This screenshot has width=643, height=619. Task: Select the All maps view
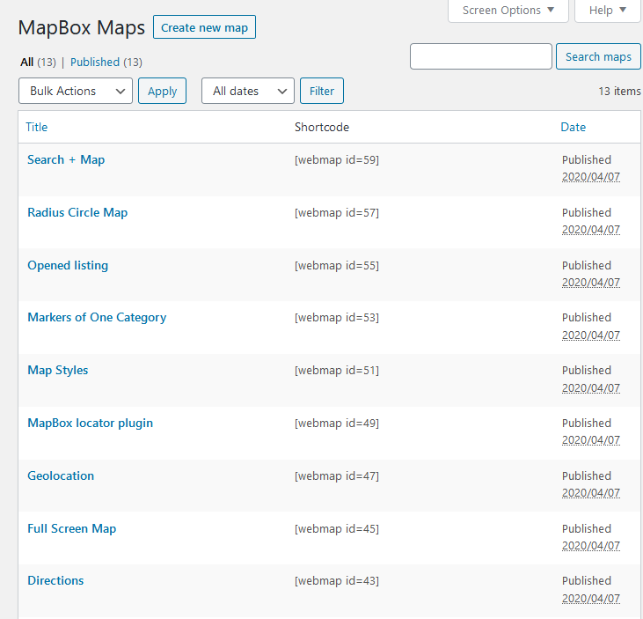(27, 62)
